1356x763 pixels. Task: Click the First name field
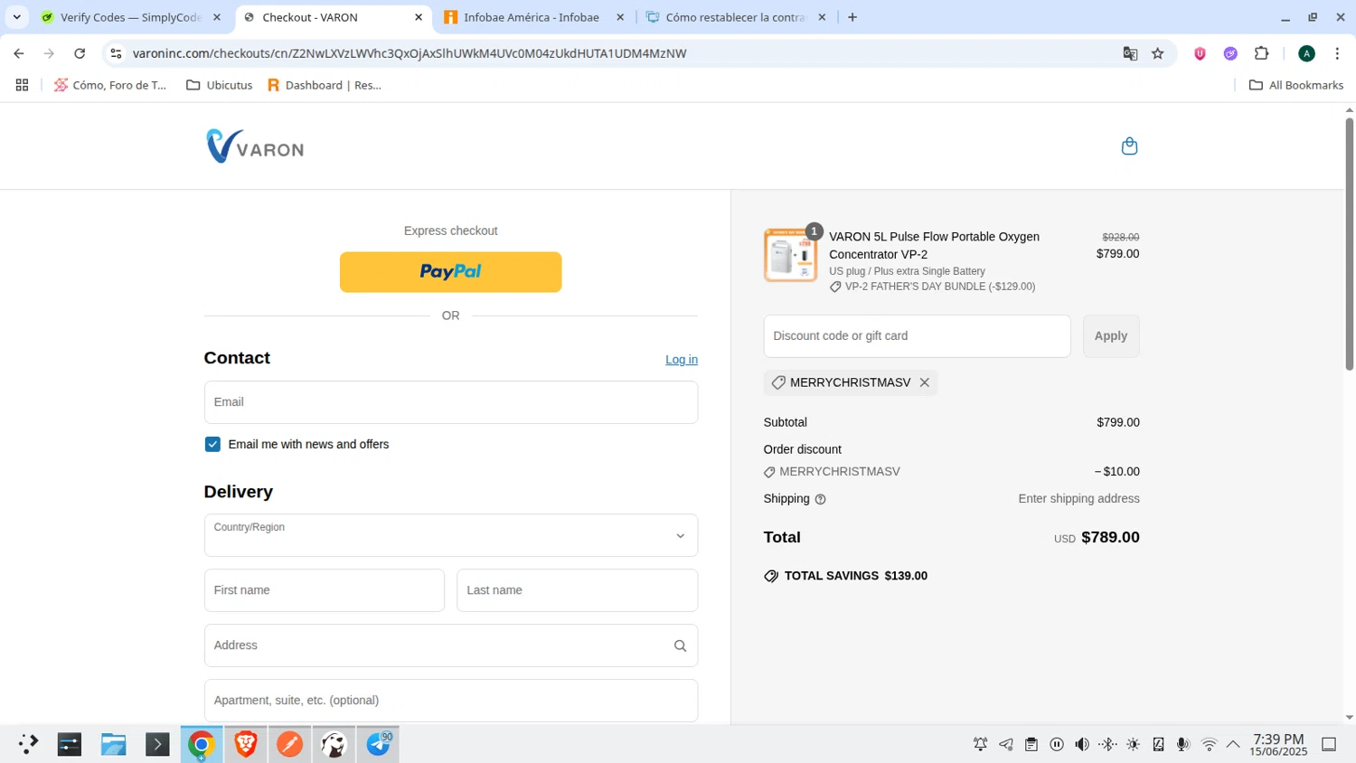(324, 590)
